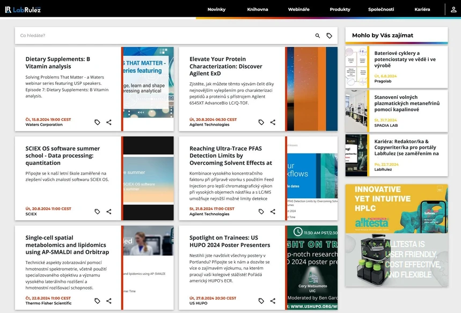Go to Novinky menu
The image size is (461, 313).
pyautogui.click(x=216, y=10)
